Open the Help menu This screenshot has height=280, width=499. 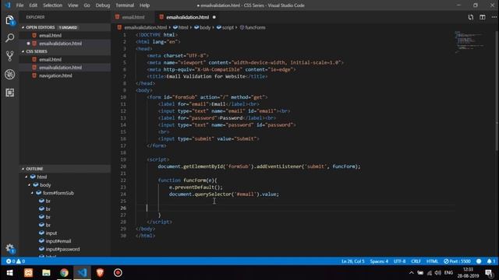click(x=144, y=5)
